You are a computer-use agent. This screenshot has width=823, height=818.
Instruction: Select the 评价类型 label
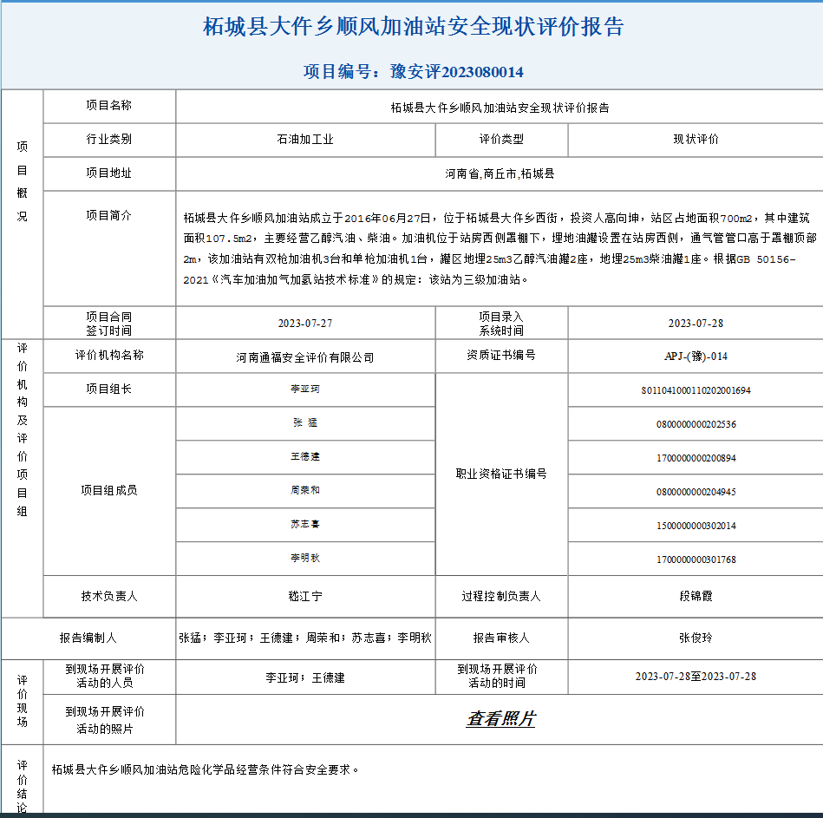click(x=501, y=139)
